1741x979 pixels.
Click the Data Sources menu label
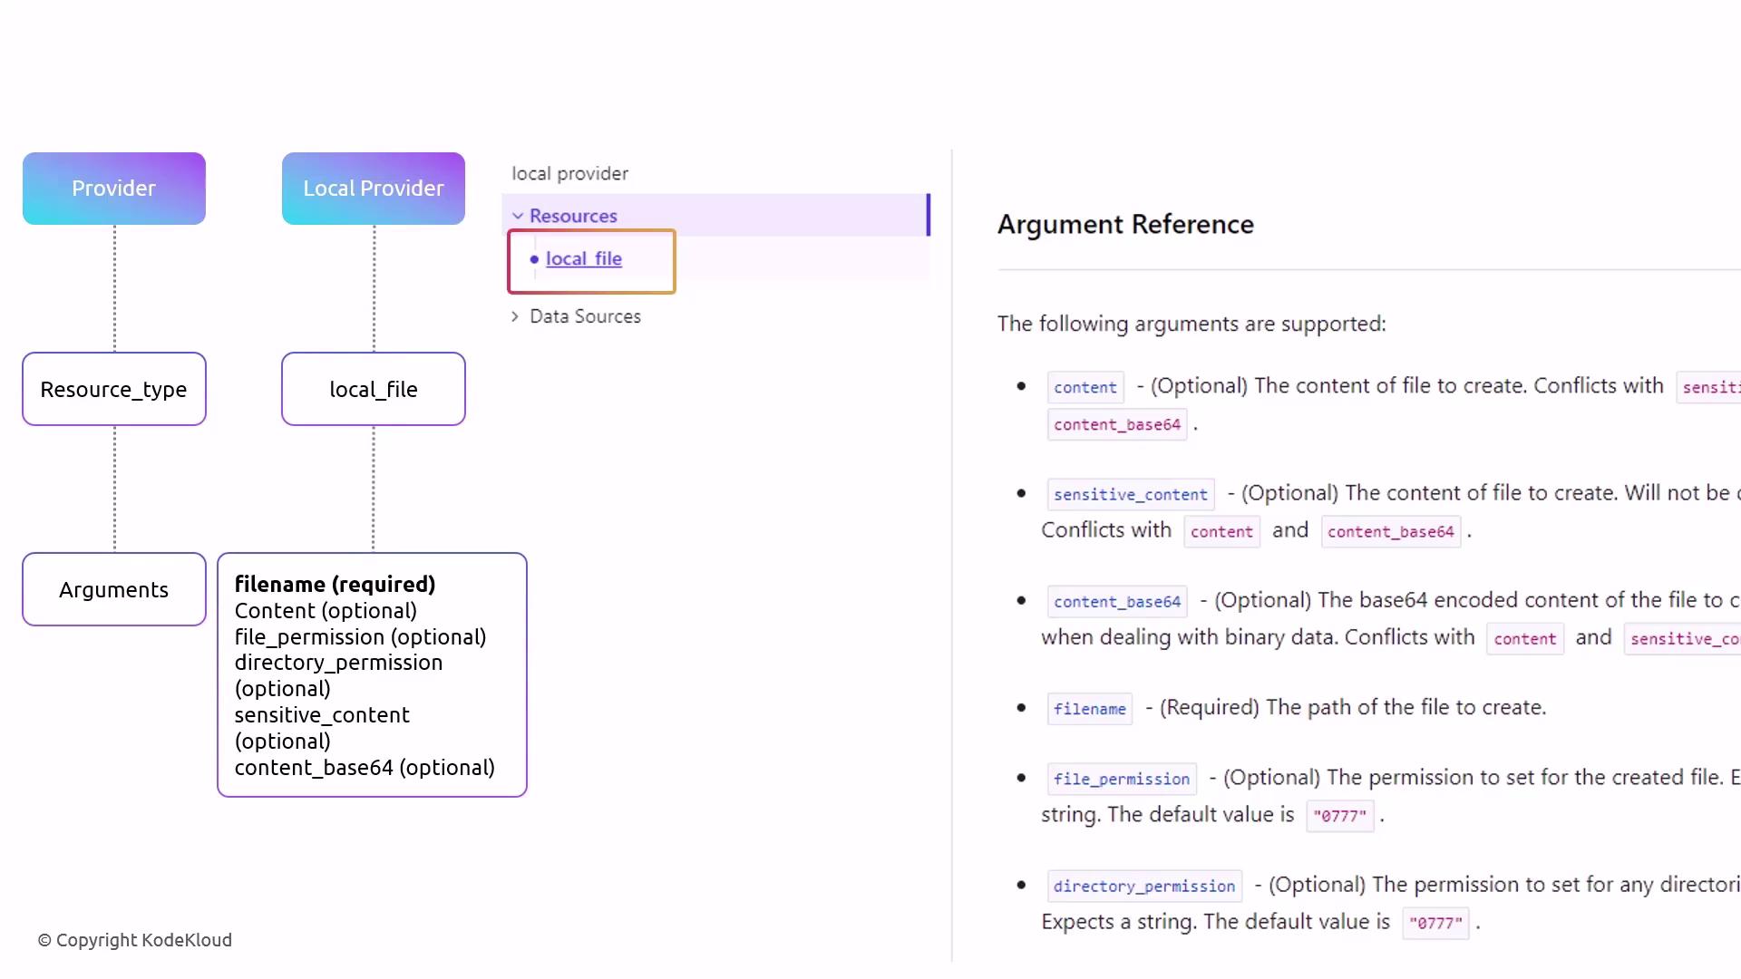585,316
